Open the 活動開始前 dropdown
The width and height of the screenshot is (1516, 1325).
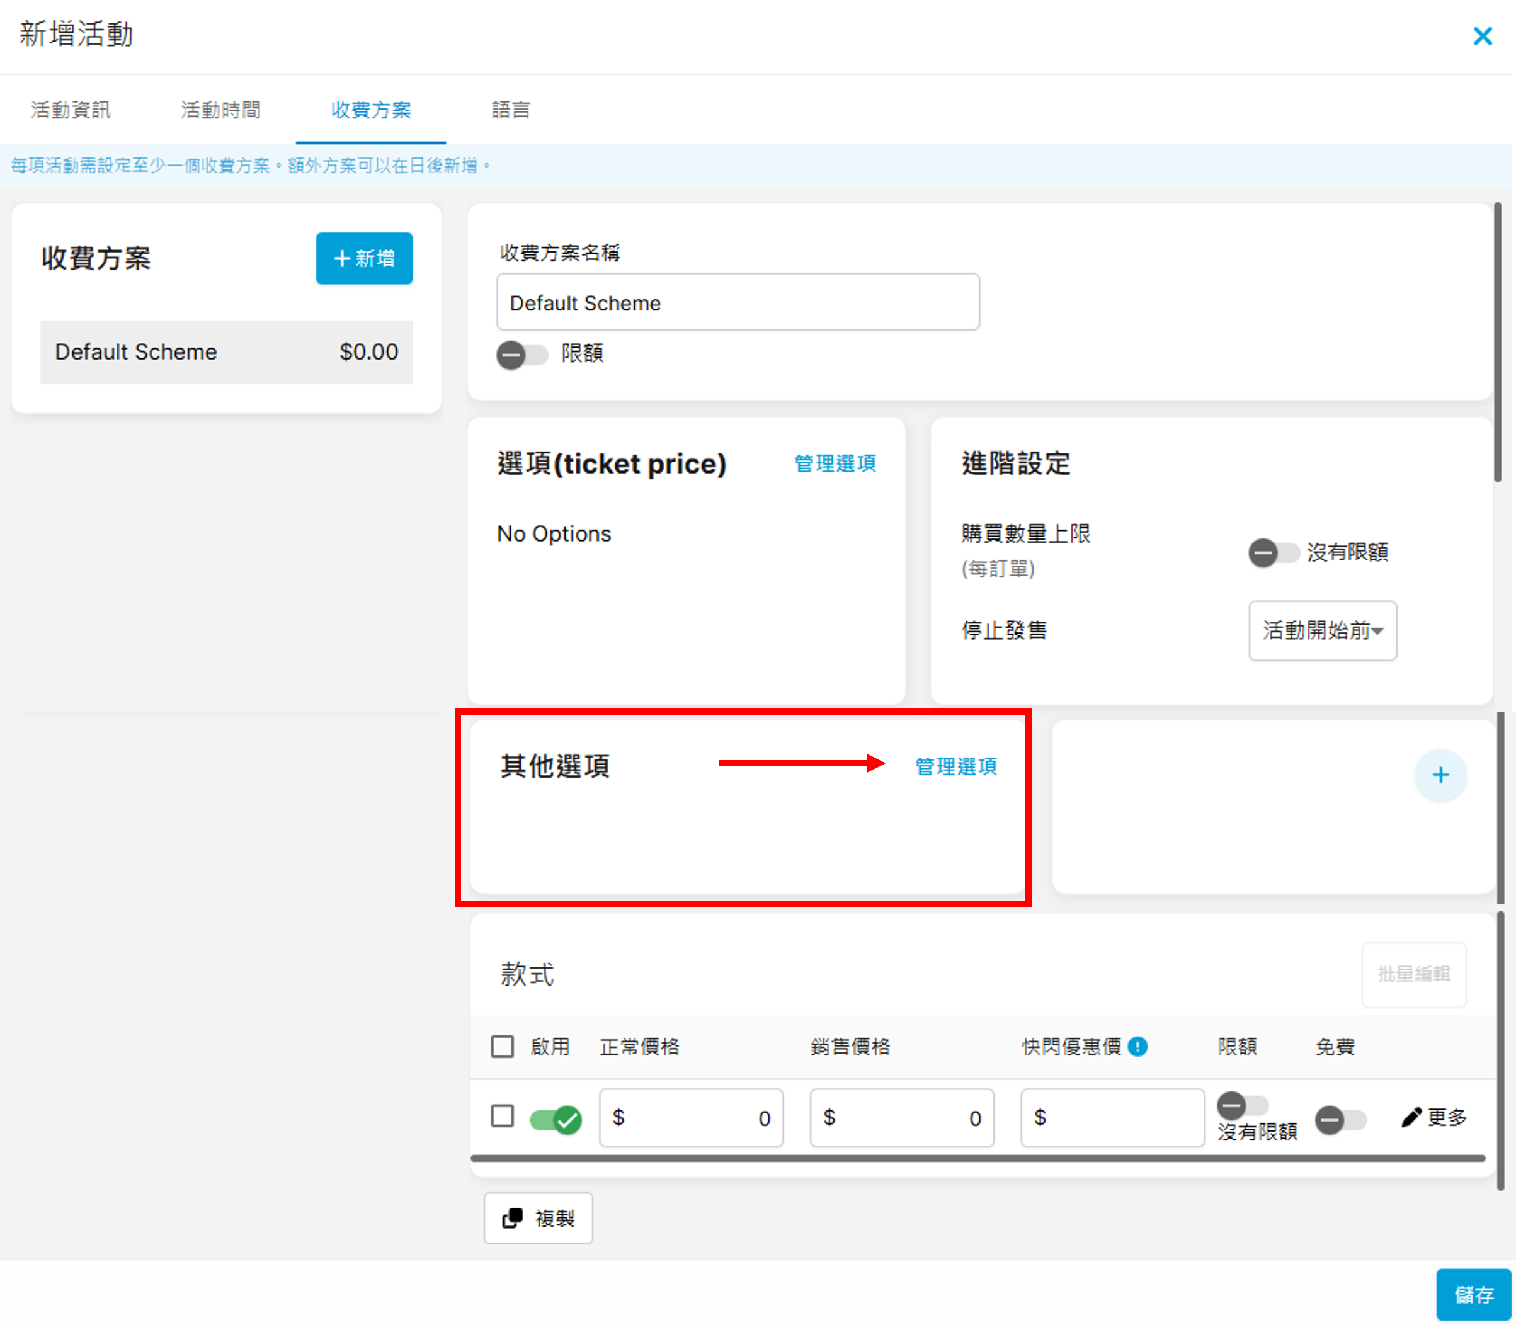point(1322,631)
